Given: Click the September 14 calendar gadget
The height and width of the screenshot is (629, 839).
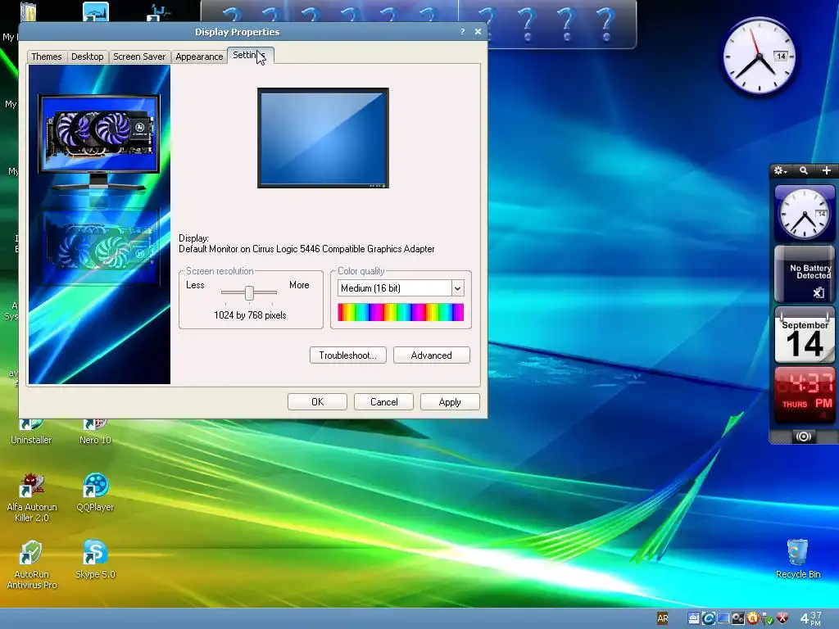Looking at the screenshot, I should pyautogui.click(x=805, y=336).
